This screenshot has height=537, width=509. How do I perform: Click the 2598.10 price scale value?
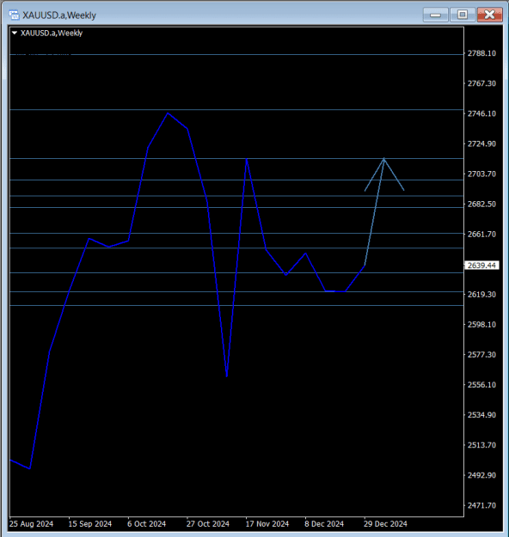pyautogui.click(x=481, y=324)
